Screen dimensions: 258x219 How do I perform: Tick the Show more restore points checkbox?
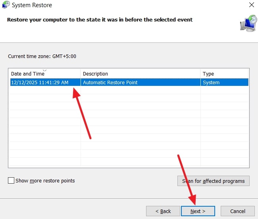tap(11, 180)
